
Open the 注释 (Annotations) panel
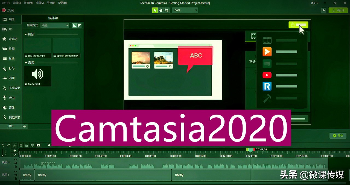point(11,49)
